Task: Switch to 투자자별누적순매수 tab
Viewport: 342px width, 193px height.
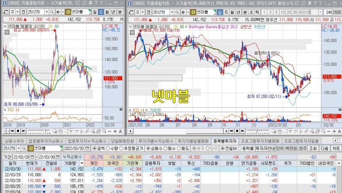Action: [x=156, y=141]
